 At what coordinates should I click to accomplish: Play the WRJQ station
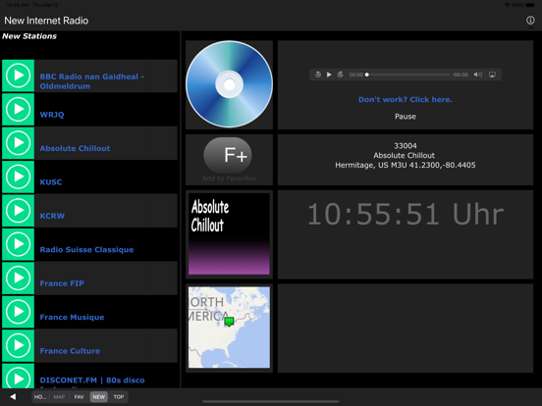click(18, 110)
